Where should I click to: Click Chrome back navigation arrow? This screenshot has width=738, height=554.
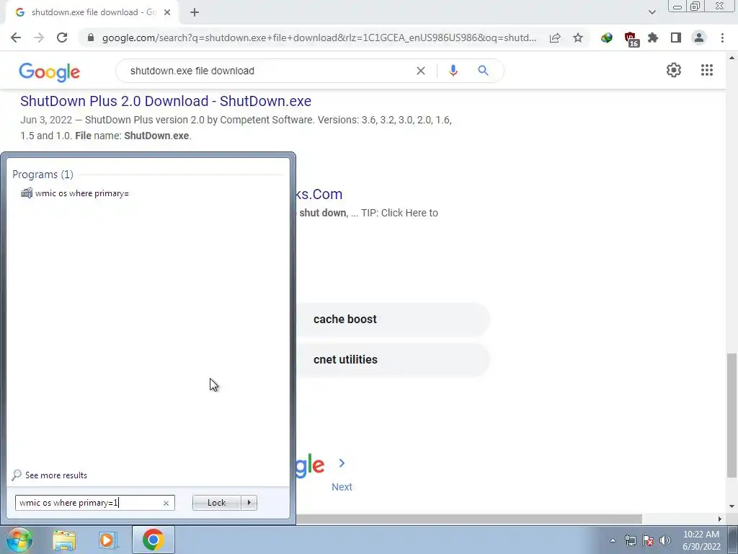16,38
